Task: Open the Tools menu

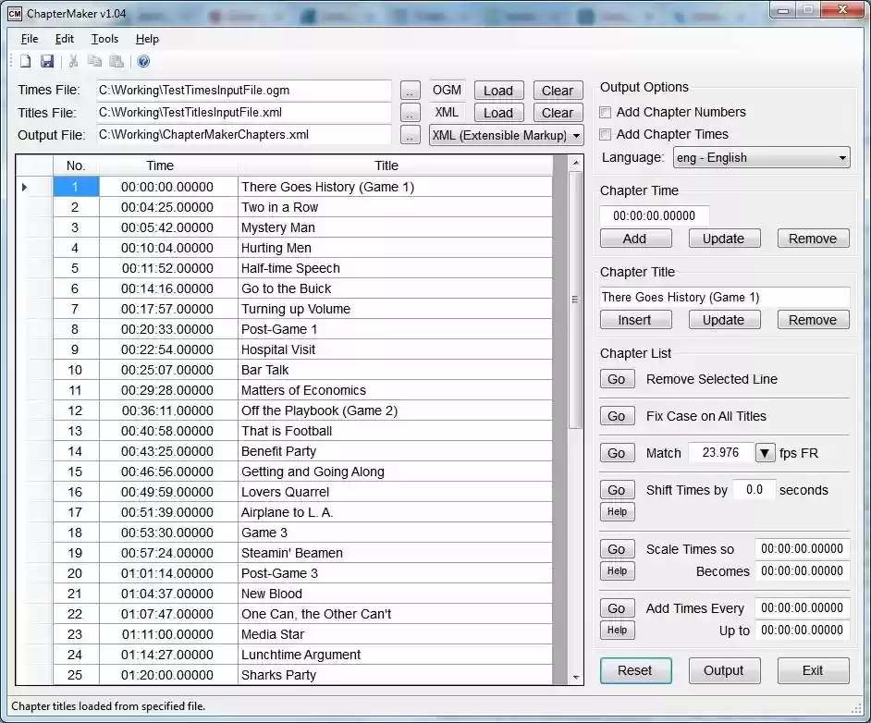Action: (x=104, y=39)
